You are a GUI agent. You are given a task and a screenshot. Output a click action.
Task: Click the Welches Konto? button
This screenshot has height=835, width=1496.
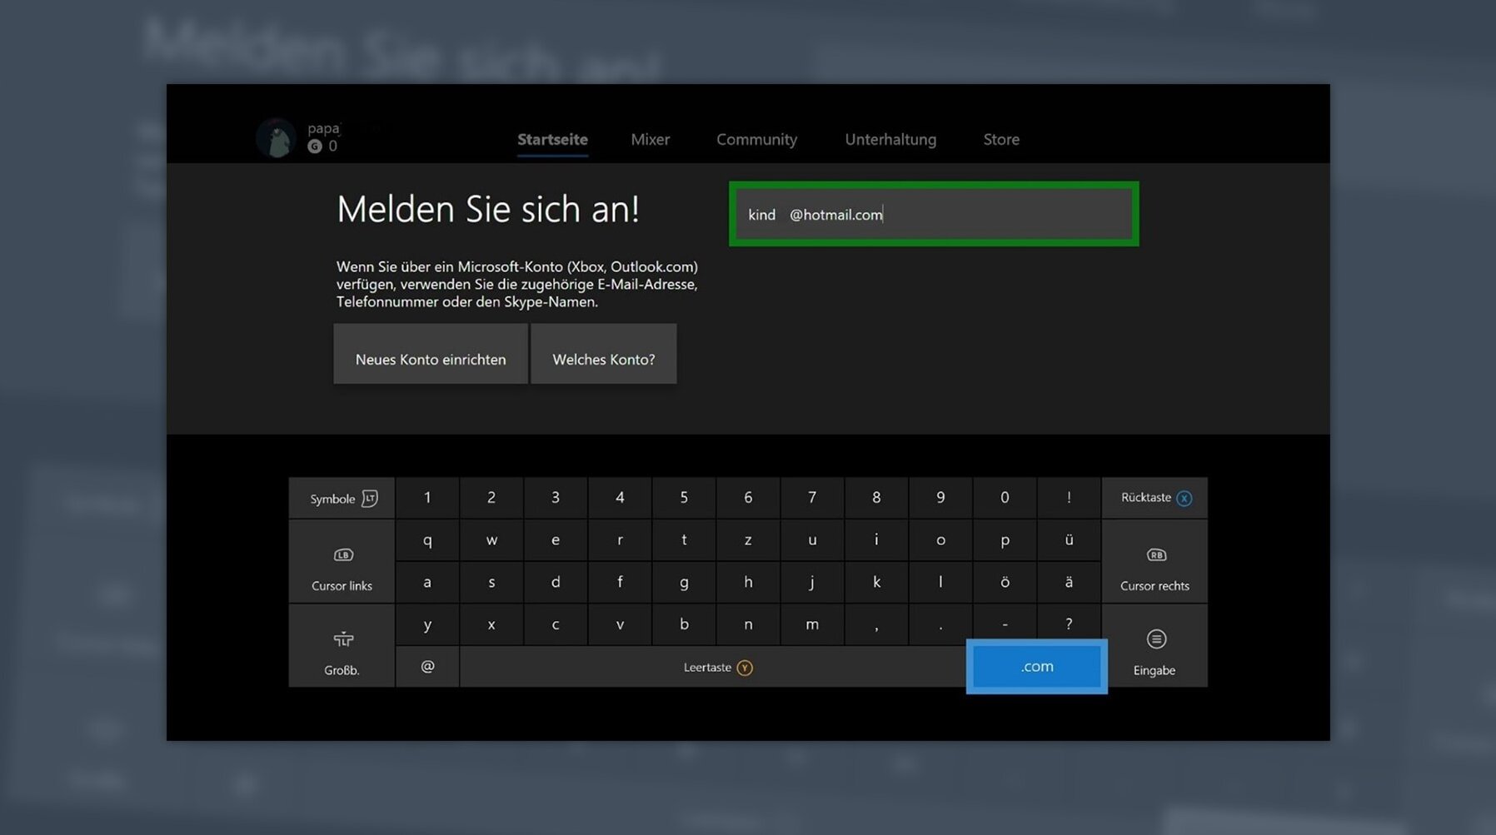(603, 359)
